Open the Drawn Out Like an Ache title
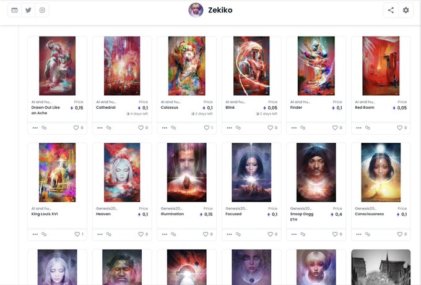The height and width of the screenshot is (285, 421). pyautogui.click(x=45, y=110)
